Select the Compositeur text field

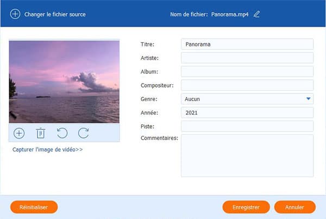click(247, 85)
